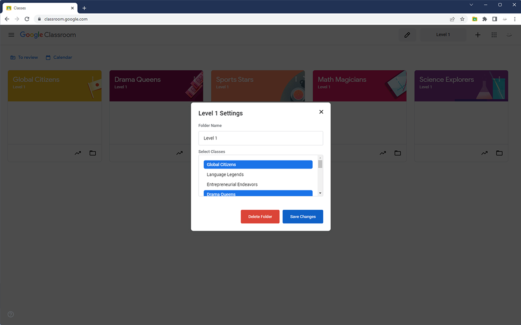The width and height of the screenshot is (521, 325).
Task: Open folder icon on Math Magicians card
Action: click(x=398, y=153)
